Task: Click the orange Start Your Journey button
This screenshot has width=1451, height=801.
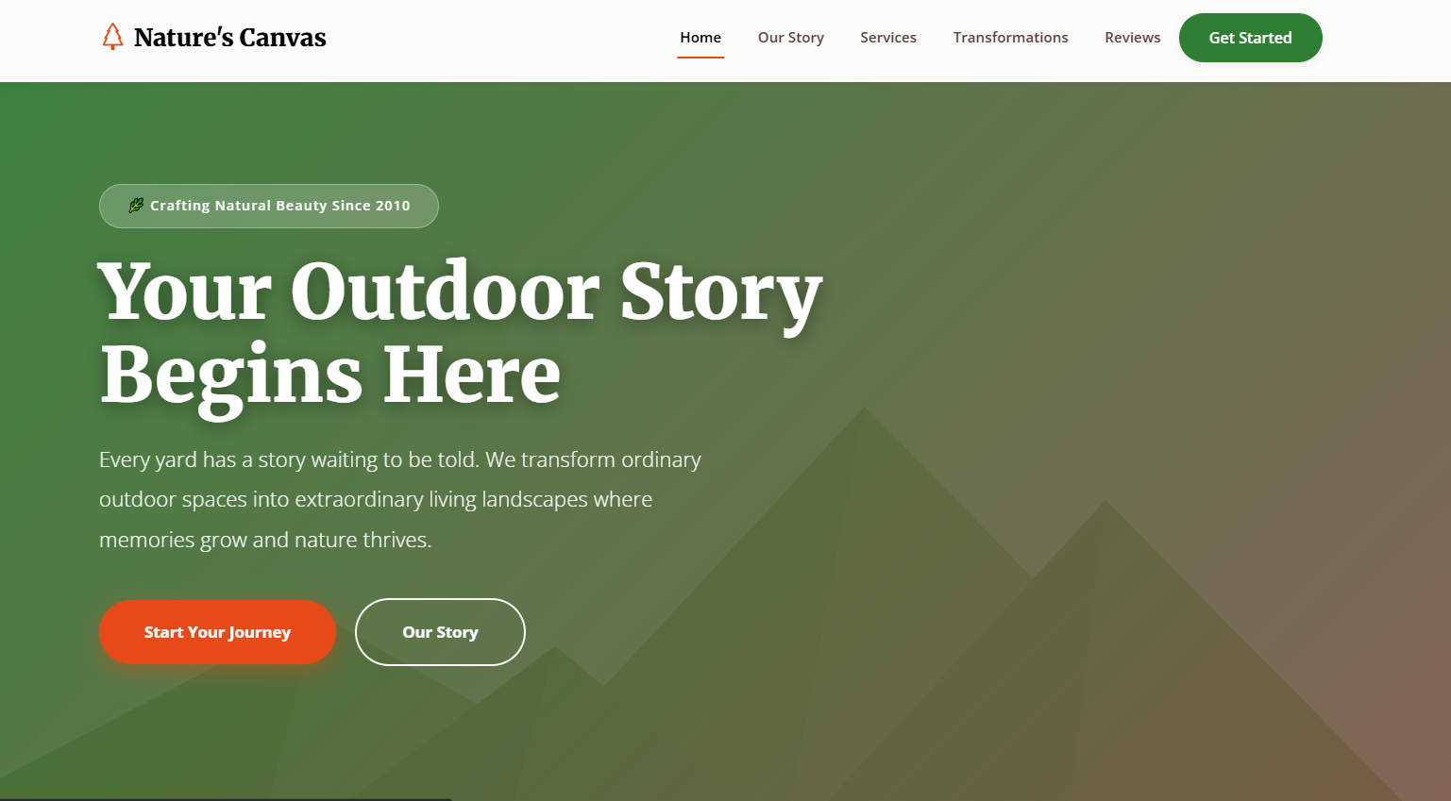Action: pos(217,632)
